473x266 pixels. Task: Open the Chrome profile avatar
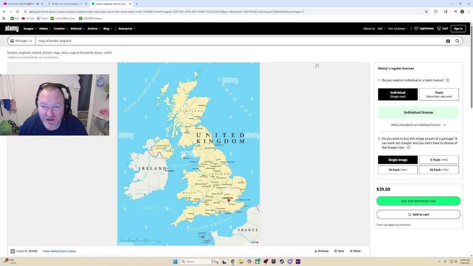[462, 11]
